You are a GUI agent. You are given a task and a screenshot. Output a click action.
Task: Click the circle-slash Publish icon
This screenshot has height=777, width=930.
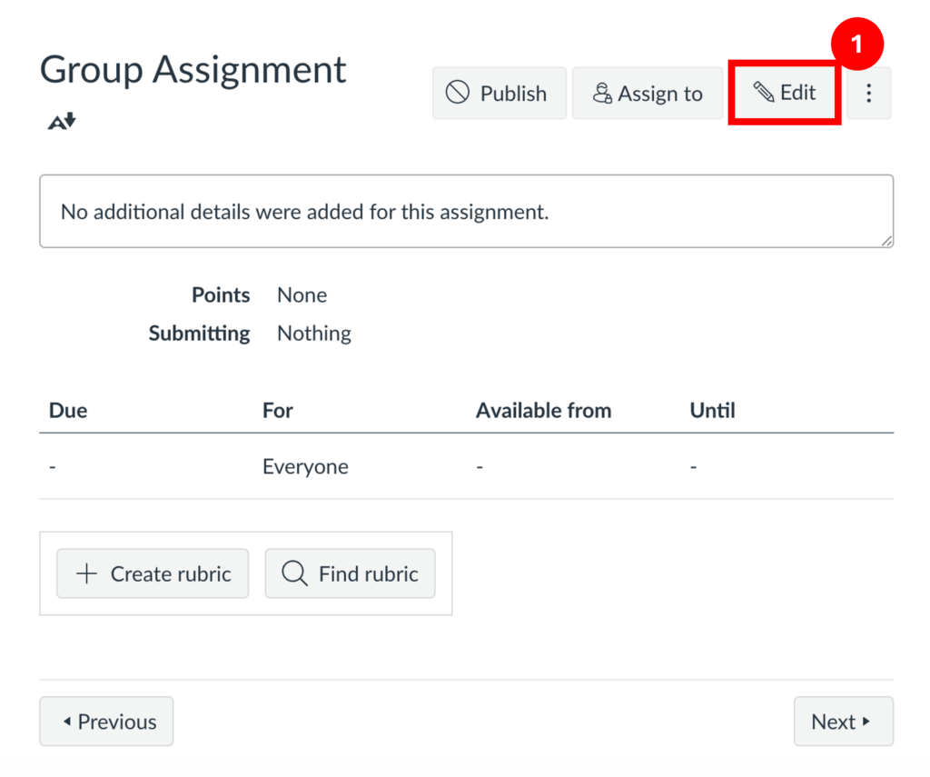[458, 93]
